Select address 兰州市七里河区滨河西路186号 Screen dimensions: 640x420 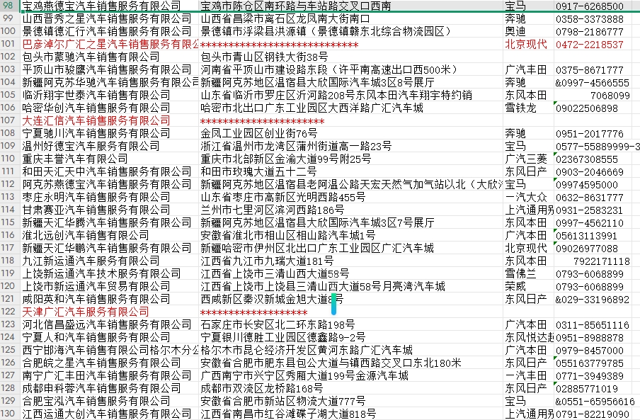pyautogui.click(x=350, y=210)
